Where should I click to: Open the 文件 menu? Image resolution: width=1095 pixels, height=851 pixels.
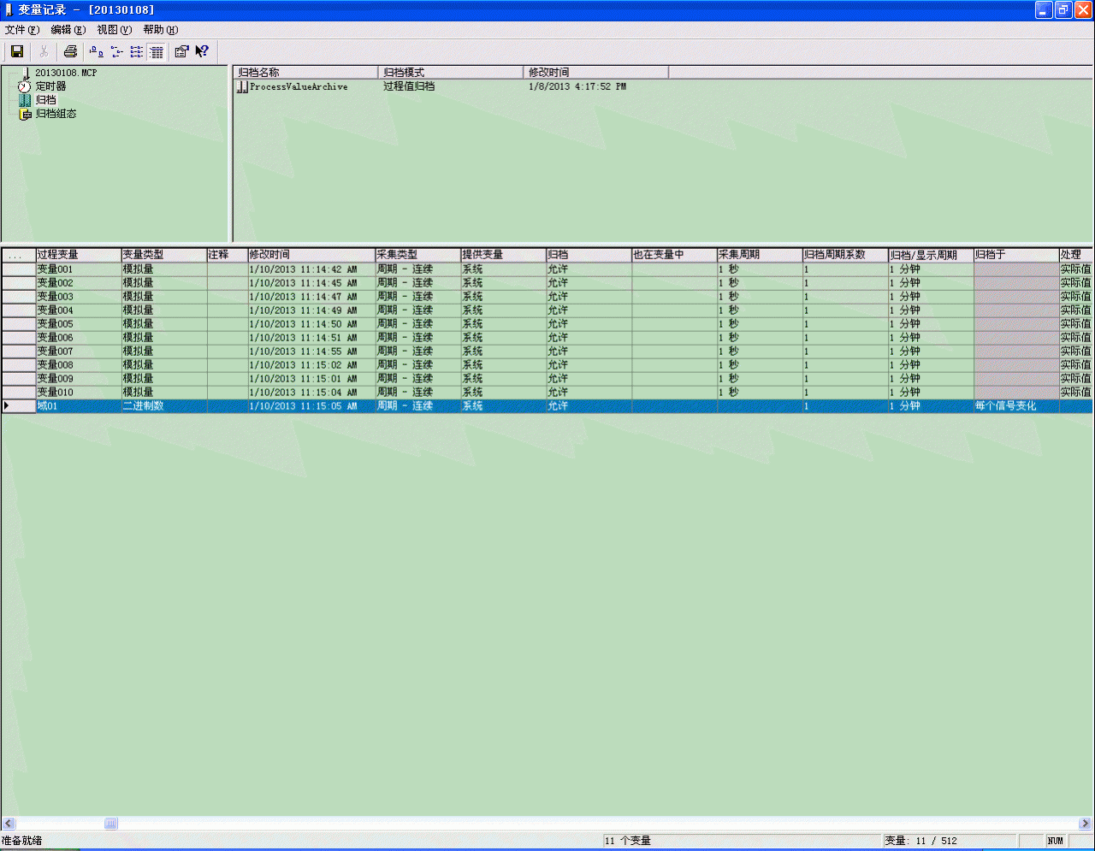click(x=21, y=30)
